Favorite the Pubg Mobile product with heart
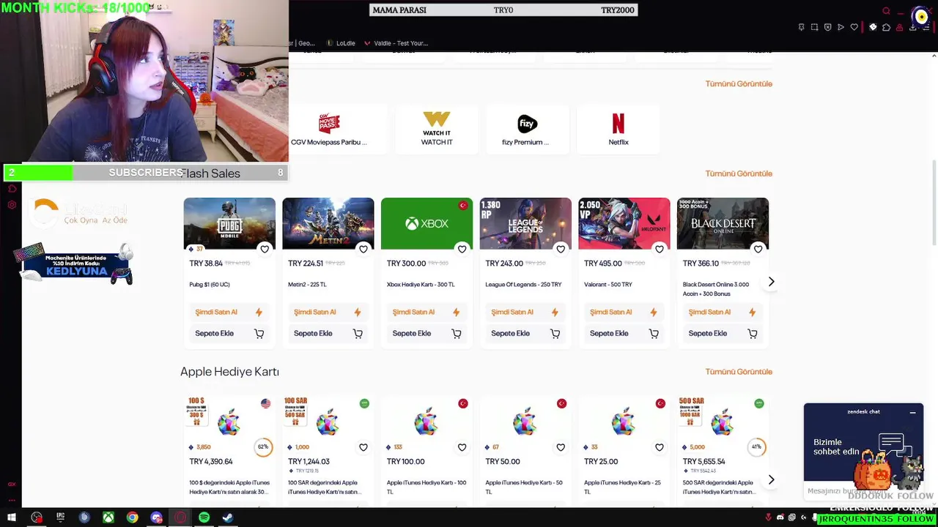Image resolution: width=938 pixels, height=527 pixels. pyautogui.click(x=265, y=250)
